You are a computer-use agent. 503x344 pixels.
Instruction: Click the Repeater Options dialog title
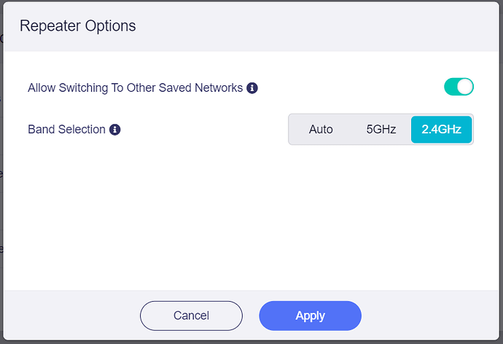click(x=78, y=26)
